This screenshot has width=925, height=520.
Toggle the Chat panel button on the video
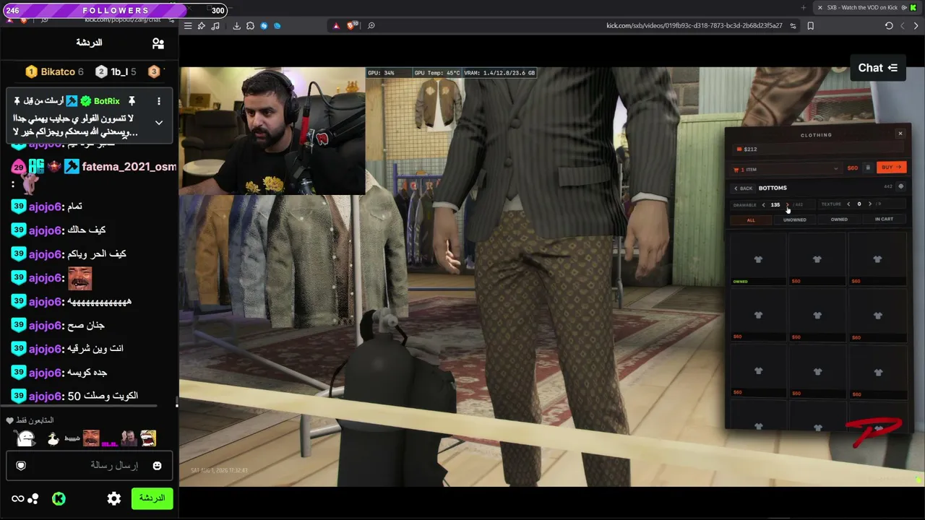pyautogui.click(x=877, y=68)
